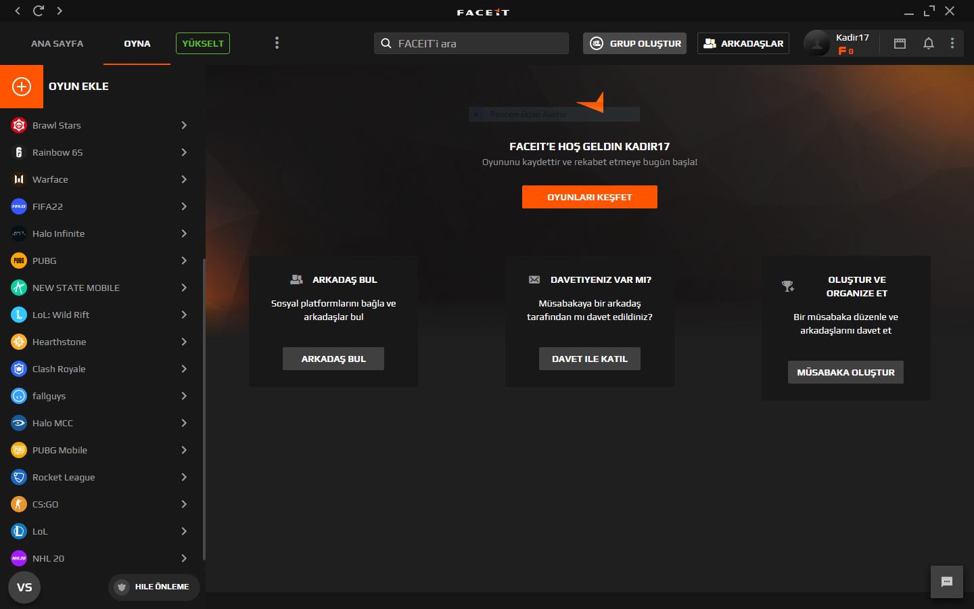Viewport: 974px width, 609px height.
Task: Click the Halo MCC game icon
Action: (19, 423)
